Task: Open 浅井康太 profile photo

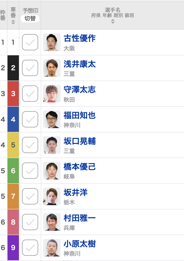Action: pyautogui.click(x=52, y=68)
